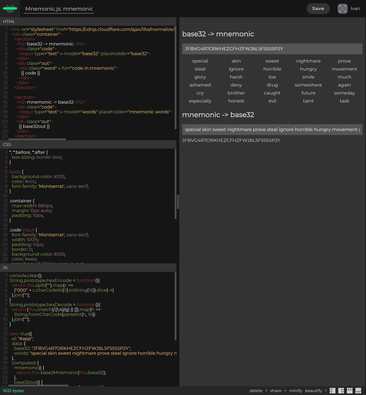Image resolution: width=366 pixels, height=395 pixels.
Task: Switch to left-sidebar editors layout icon
Action: [x=332, y=391]
